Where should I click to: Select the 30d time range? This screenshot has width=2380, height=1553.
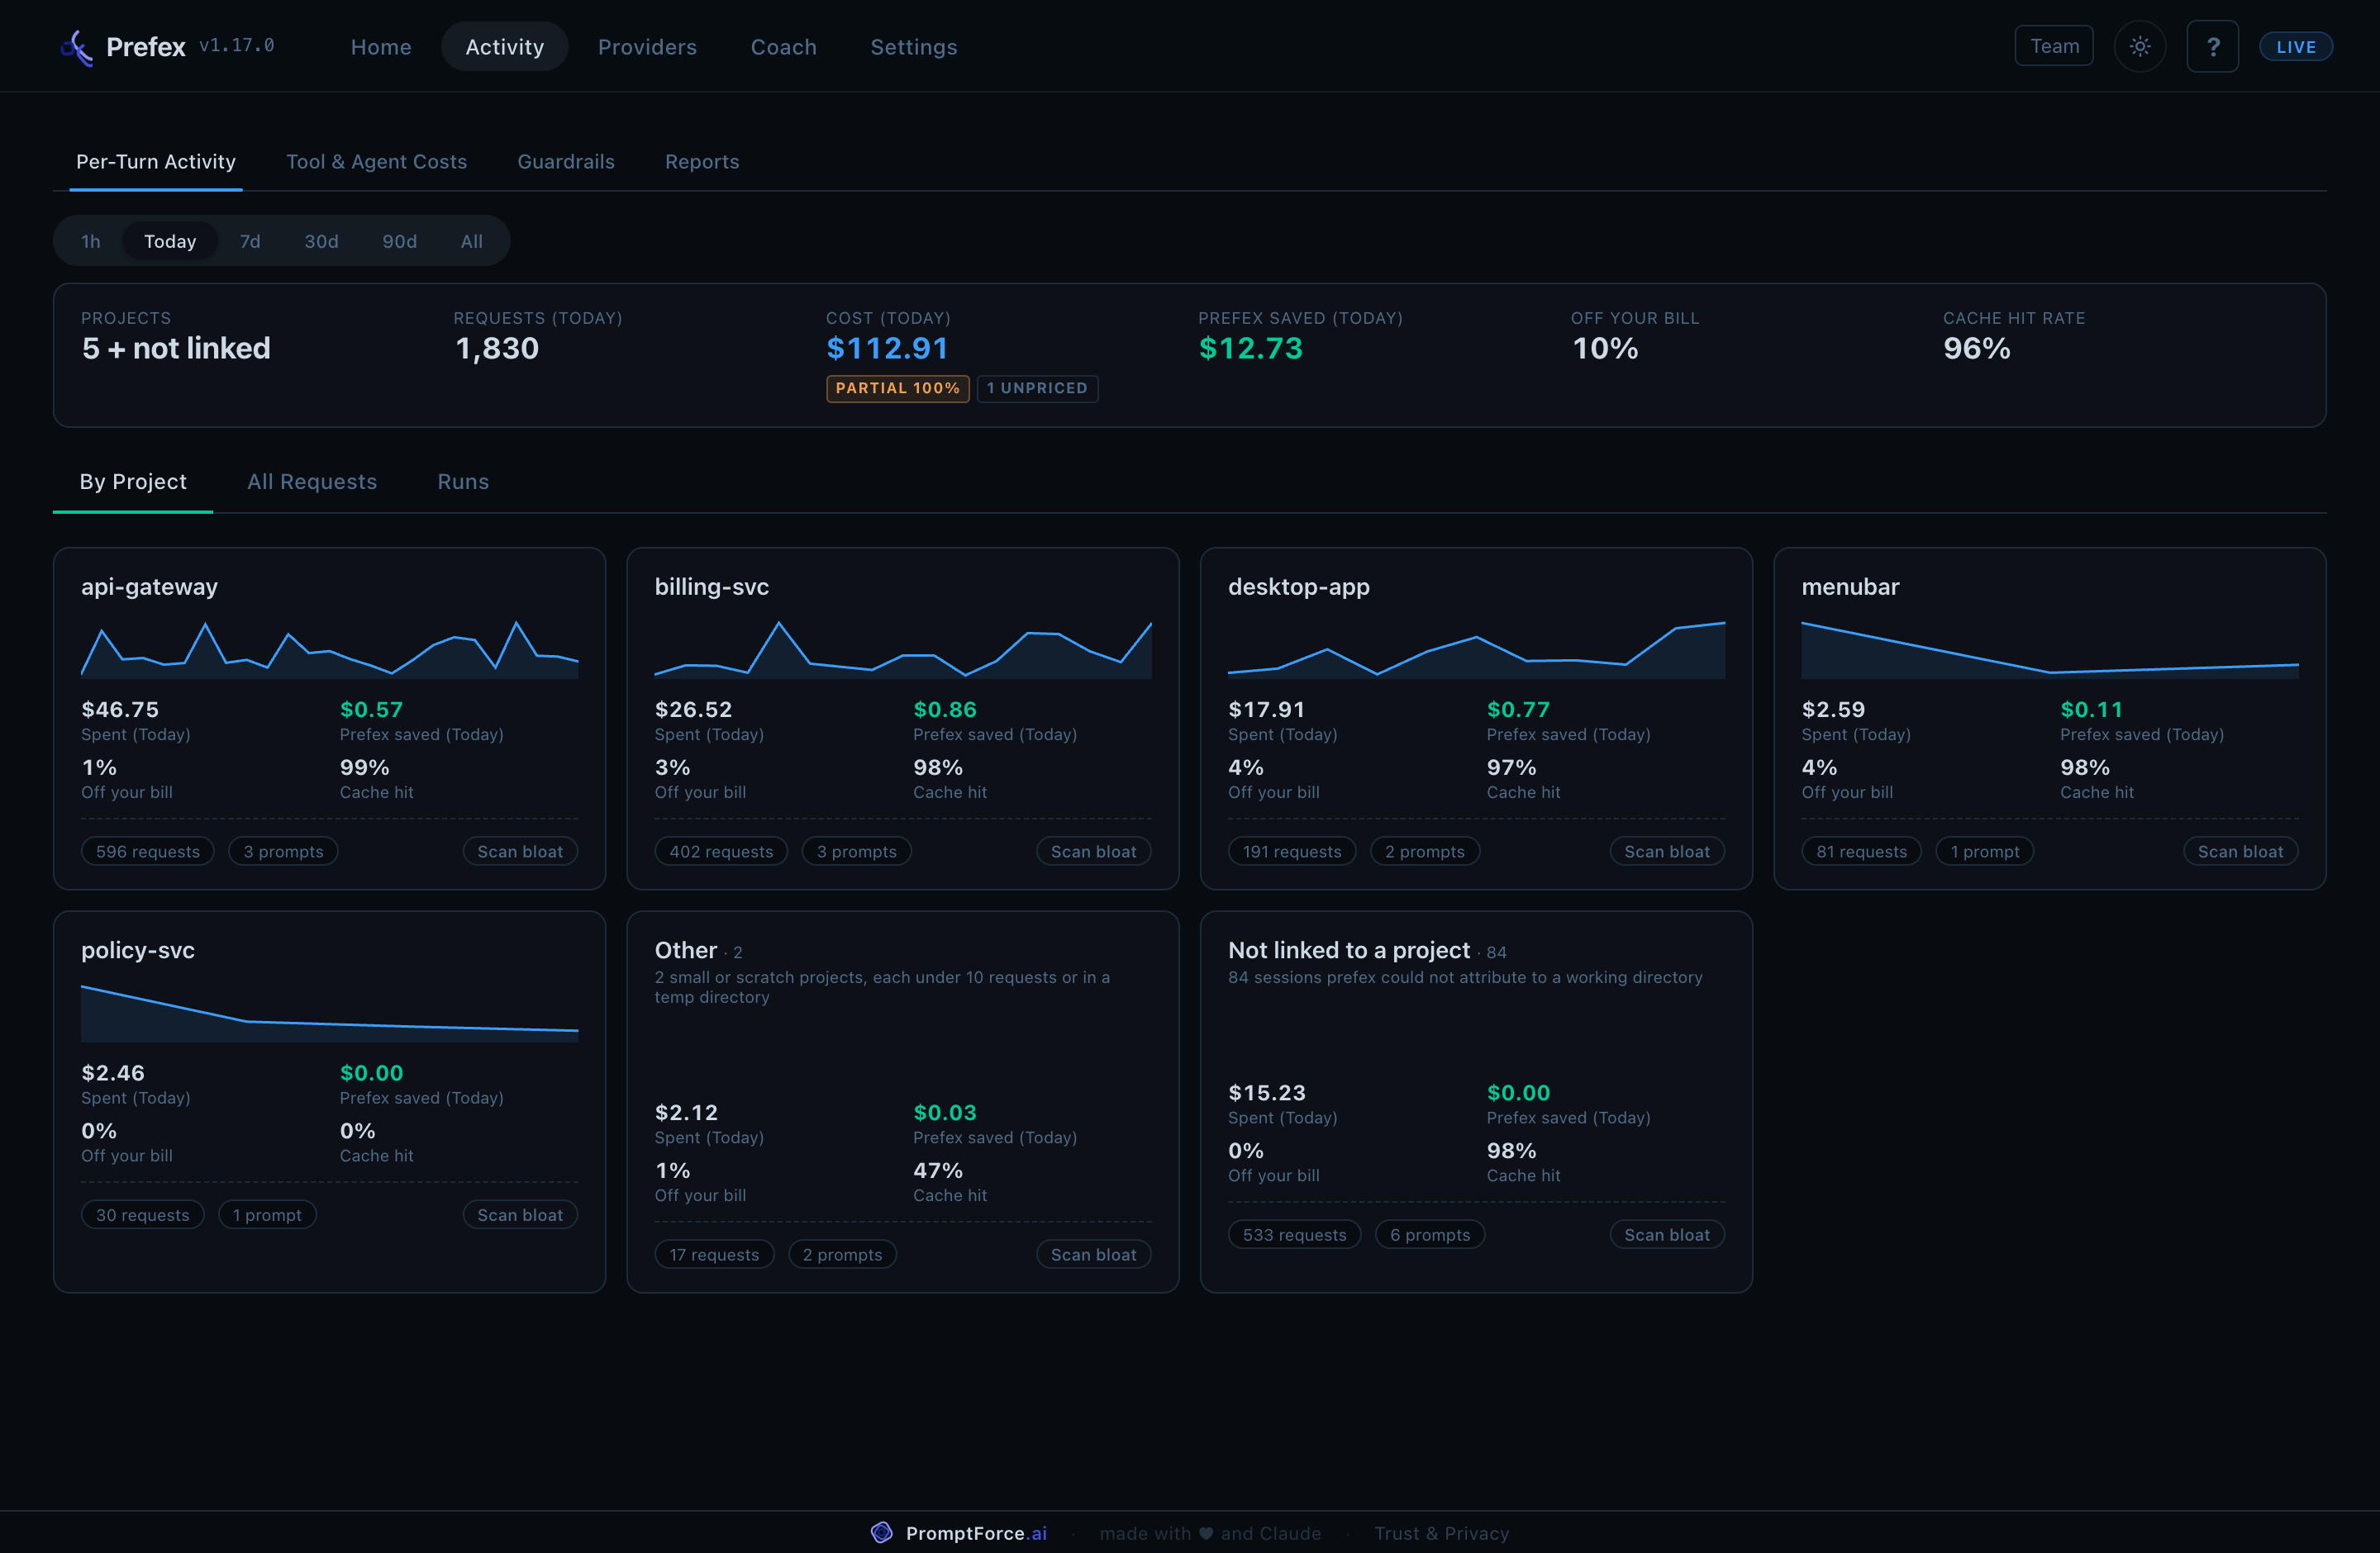point(321,241)
